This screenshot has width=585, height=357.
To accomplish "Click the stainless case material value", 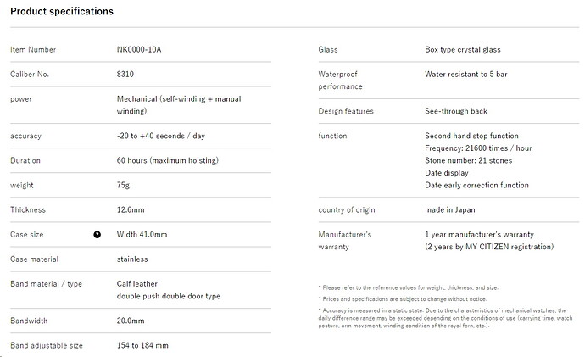I will tap(132, 259).
